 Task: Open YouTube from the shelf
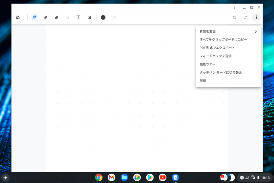(162, 178)
